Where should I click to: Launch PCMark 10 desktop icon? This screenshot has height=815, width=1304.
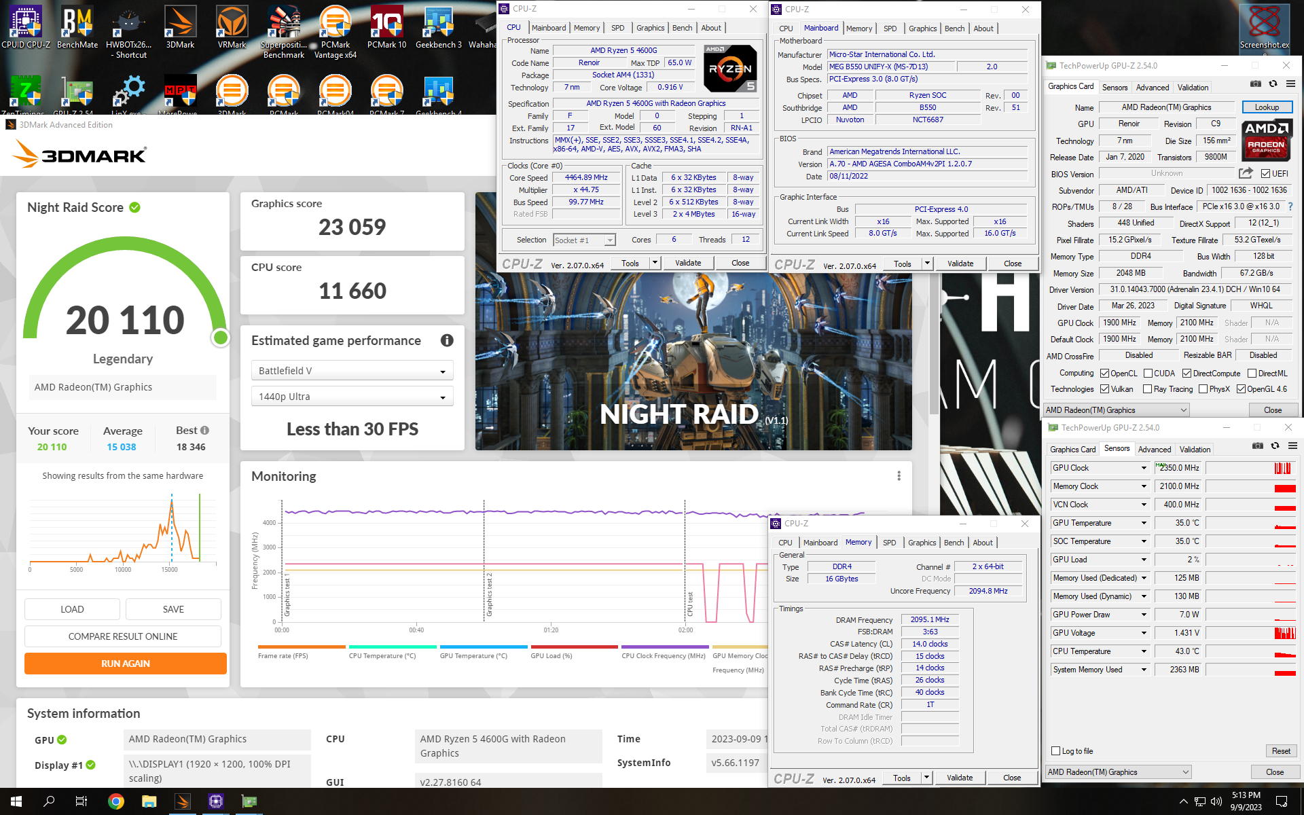387,27
